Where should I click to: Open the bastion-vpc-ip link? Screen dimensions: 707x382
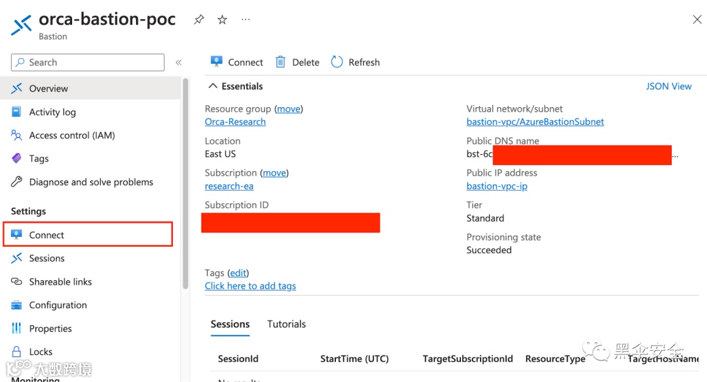point(497,186)
